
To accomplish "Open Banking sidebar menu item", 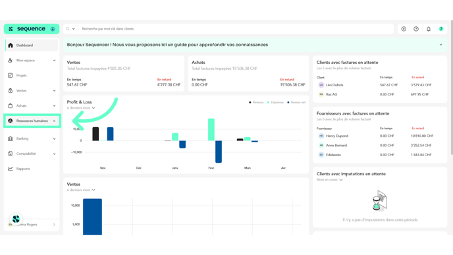I will pyautogui.click(x=32, y=139).
